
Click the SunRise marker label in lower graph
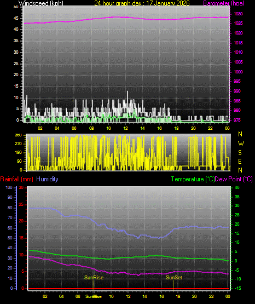coord(94,278)
